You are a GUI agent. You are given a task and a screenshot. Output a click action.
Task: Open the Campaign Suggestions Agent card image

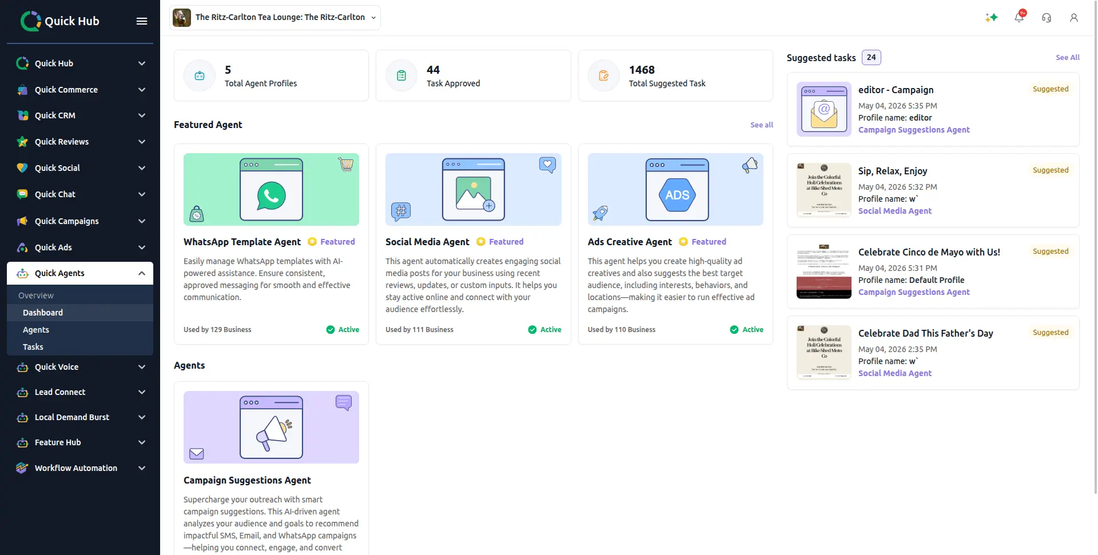point(271,427)
